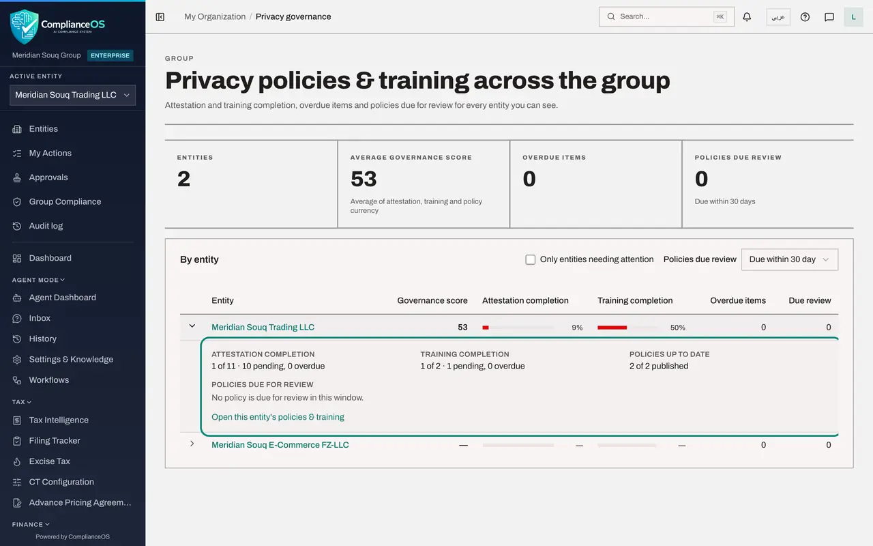Open the Active Entity dropdown
Image resolution: width=873 pixels, height=546 pixels.
point(72,96)
